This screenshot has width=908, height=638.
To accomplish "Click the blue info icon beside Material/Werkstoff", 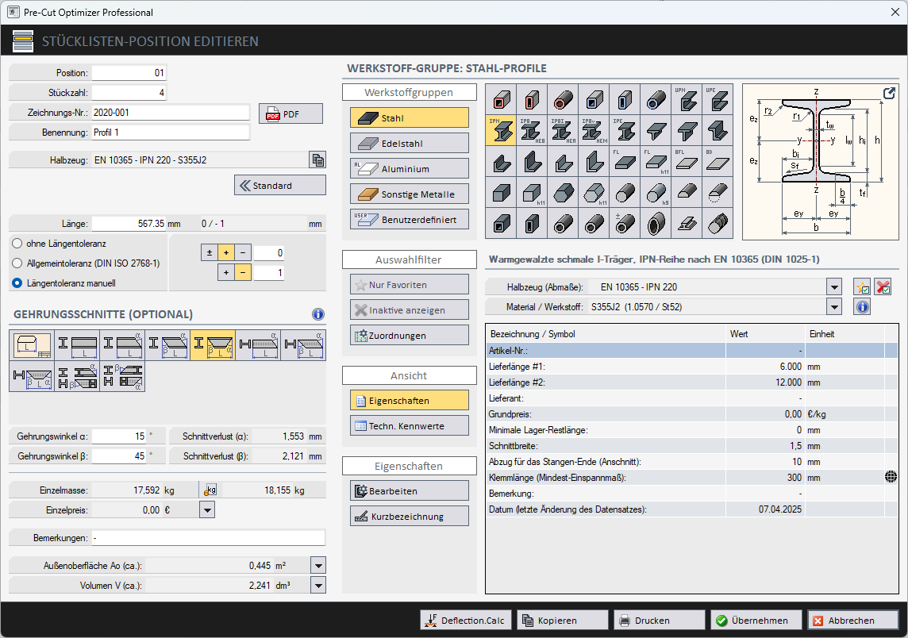I will (x=862, y=307).
